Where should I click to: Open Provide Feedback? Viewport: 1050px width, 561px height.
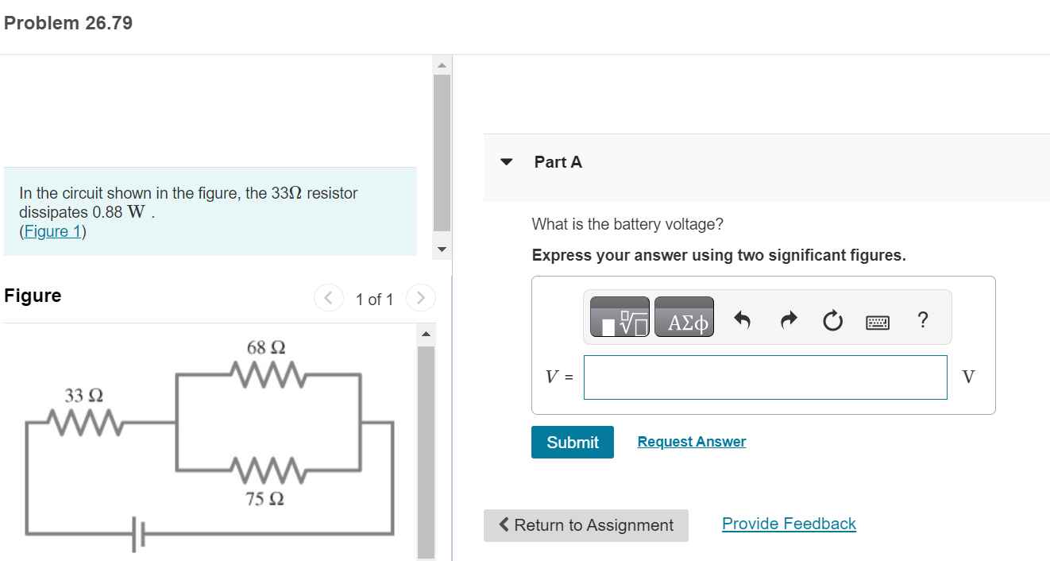[789, 523]
